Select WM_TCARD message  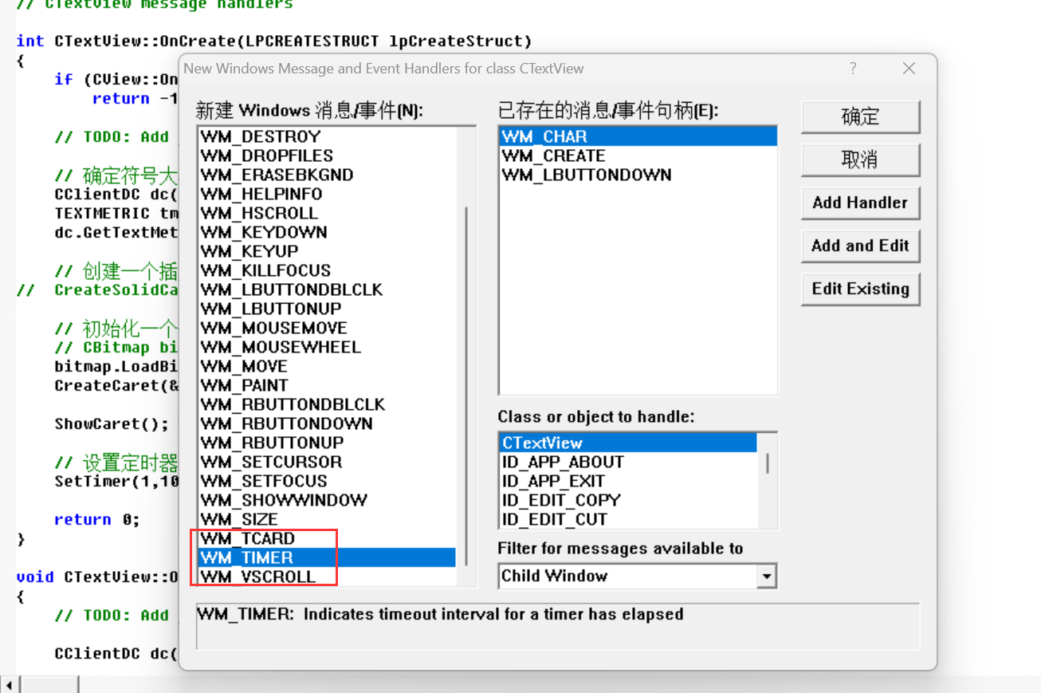(327, 538)
